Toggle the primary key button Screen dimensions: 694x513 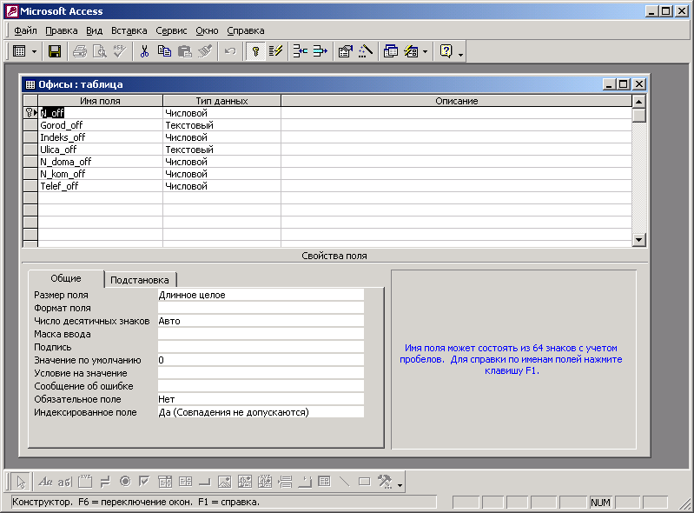255,51
